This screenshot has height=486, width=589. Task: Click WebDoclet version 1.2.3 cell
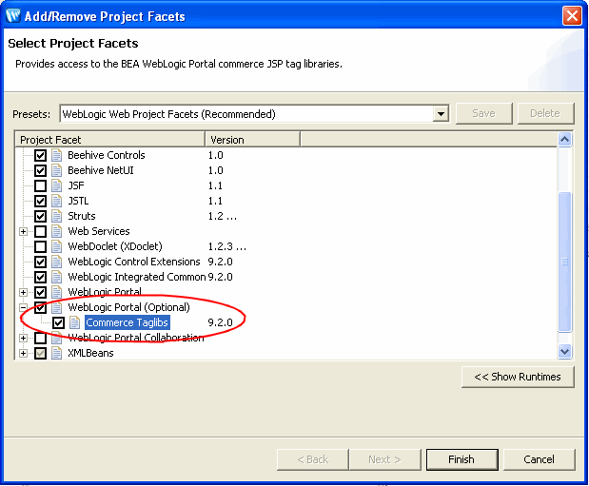click(227, 246)
